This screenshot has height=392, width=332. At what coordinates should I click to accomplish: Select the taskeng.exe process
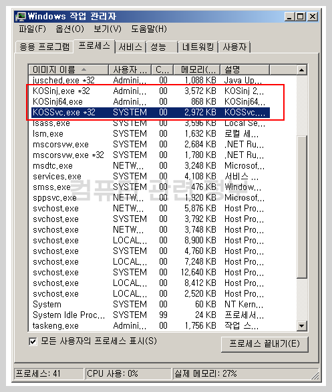point(150,326)
